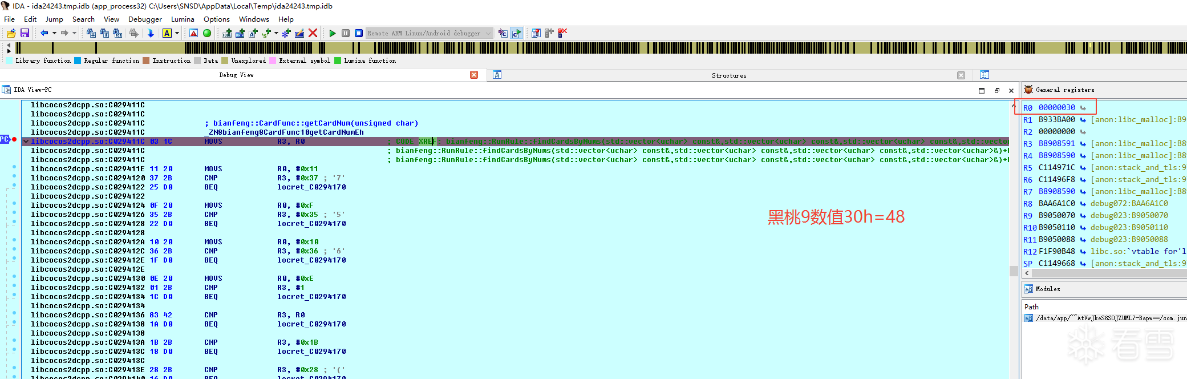This screenshot has height=379, width=1187.
Task: Toggle the highlighted 'C' with green arrow icon
Action: pos(516,33)
